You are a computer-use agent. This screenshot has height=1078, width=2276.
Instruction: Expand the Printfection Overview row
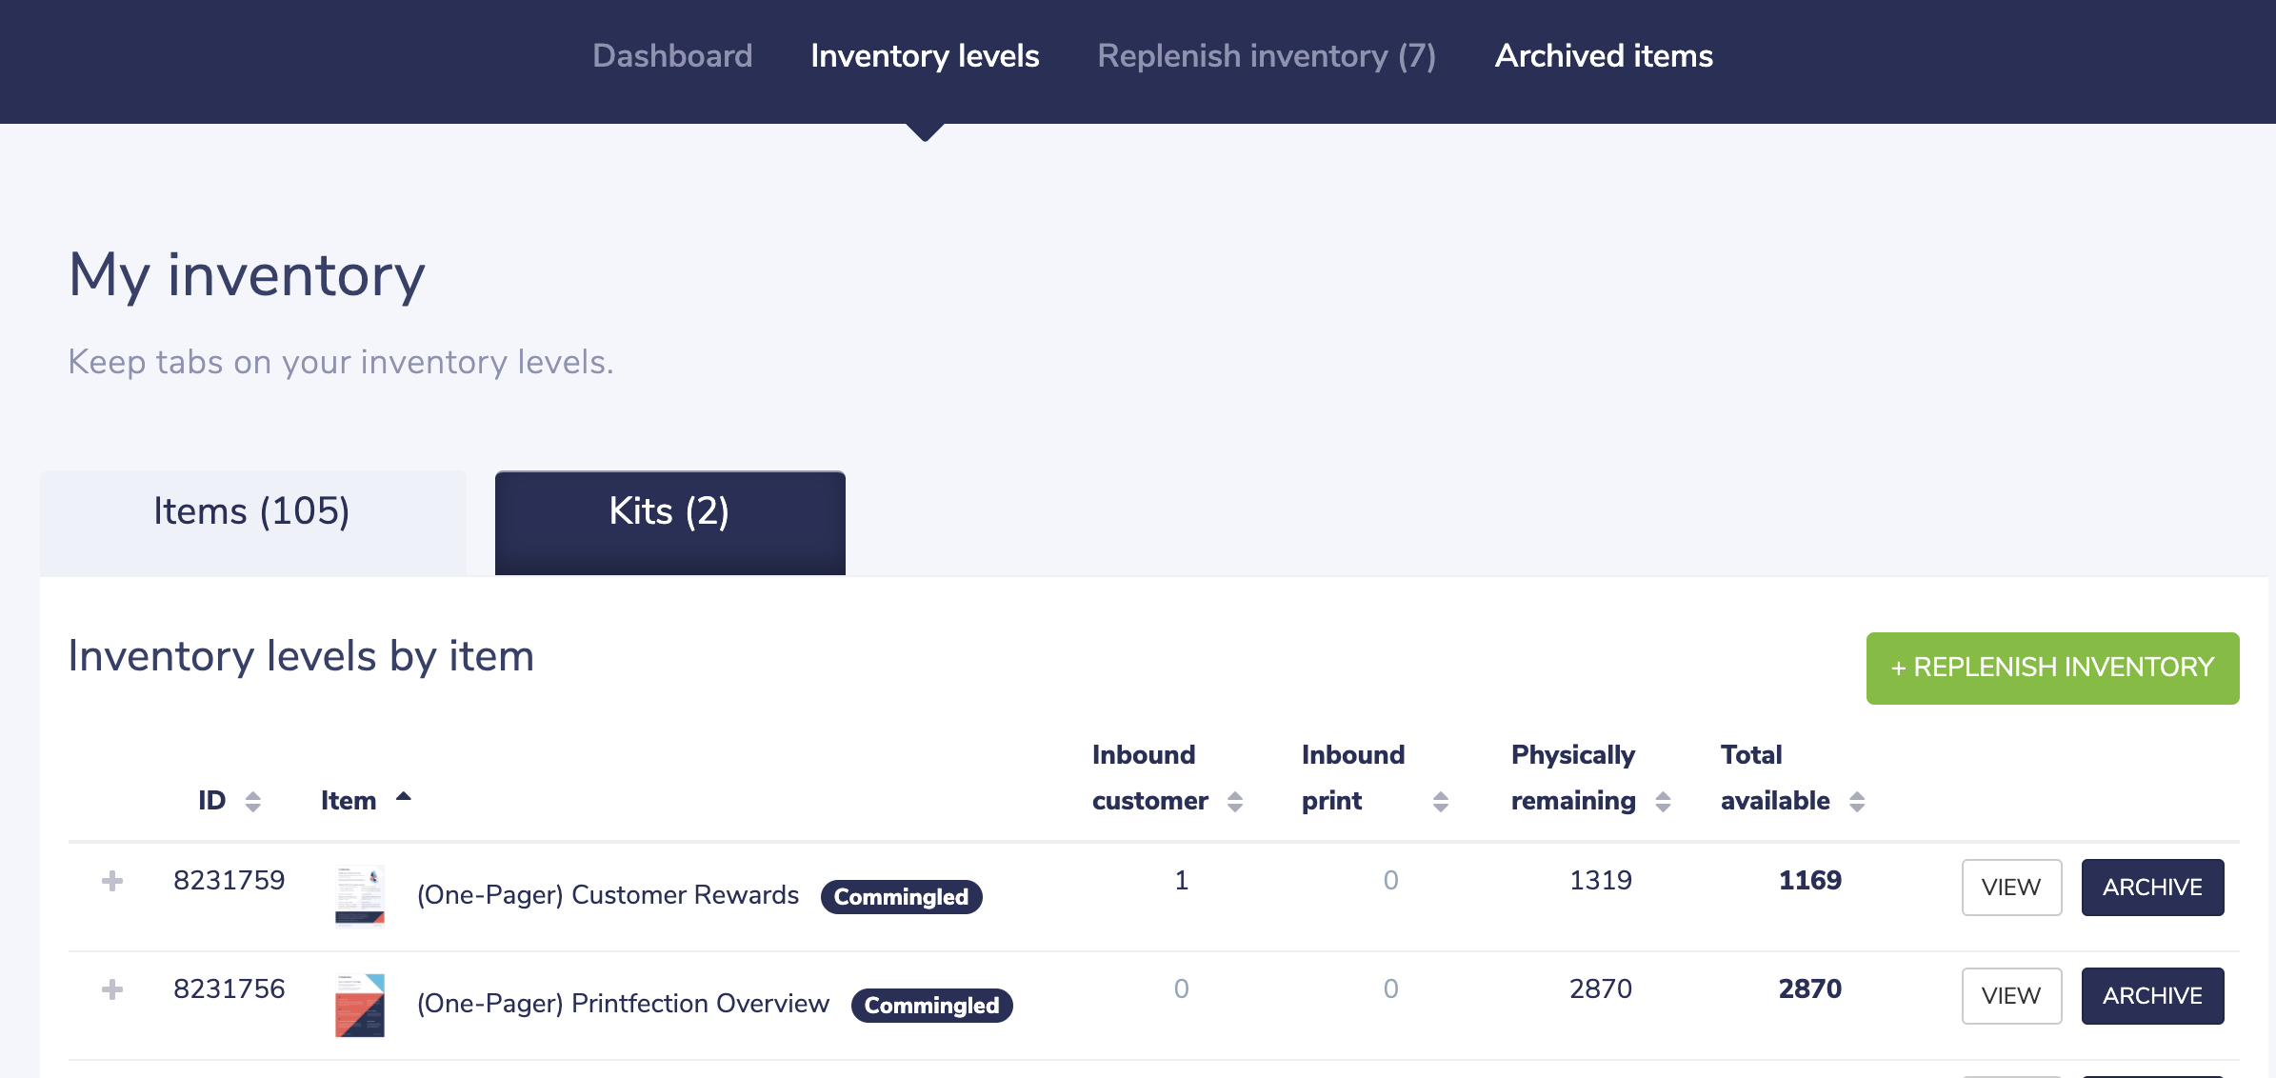[112, 989]
